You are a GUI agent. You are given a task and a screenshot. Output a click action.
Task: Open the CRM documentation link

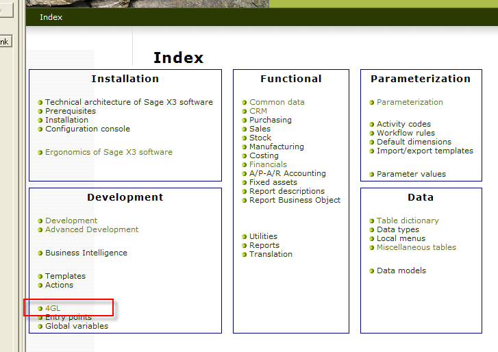pos(258,111)
